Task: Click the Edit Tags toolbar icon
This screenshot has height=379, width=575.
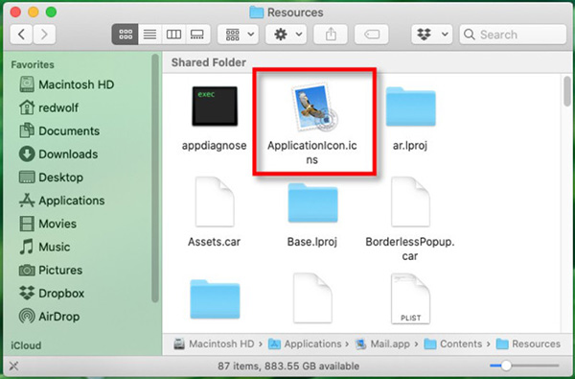Action: coord(372,35)
